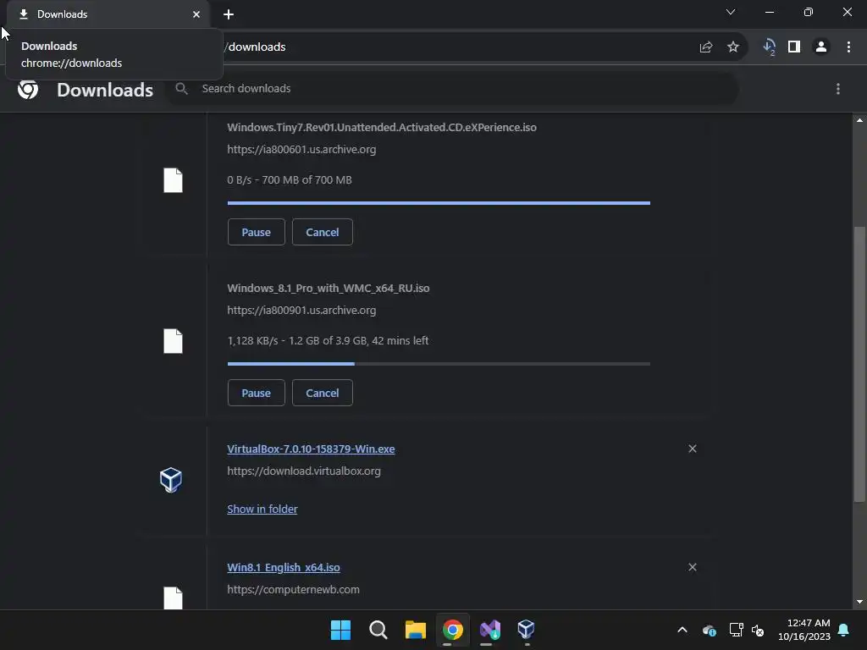Open notifications bell in taskbar

tap(844, 630)
